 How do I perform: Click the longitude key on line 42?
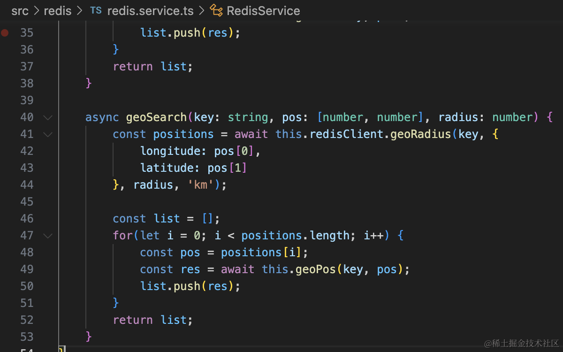point(174,151)
